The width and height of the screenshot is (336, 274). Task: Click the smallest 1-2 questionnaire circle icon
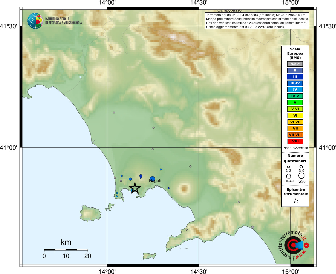coord(288,167)
